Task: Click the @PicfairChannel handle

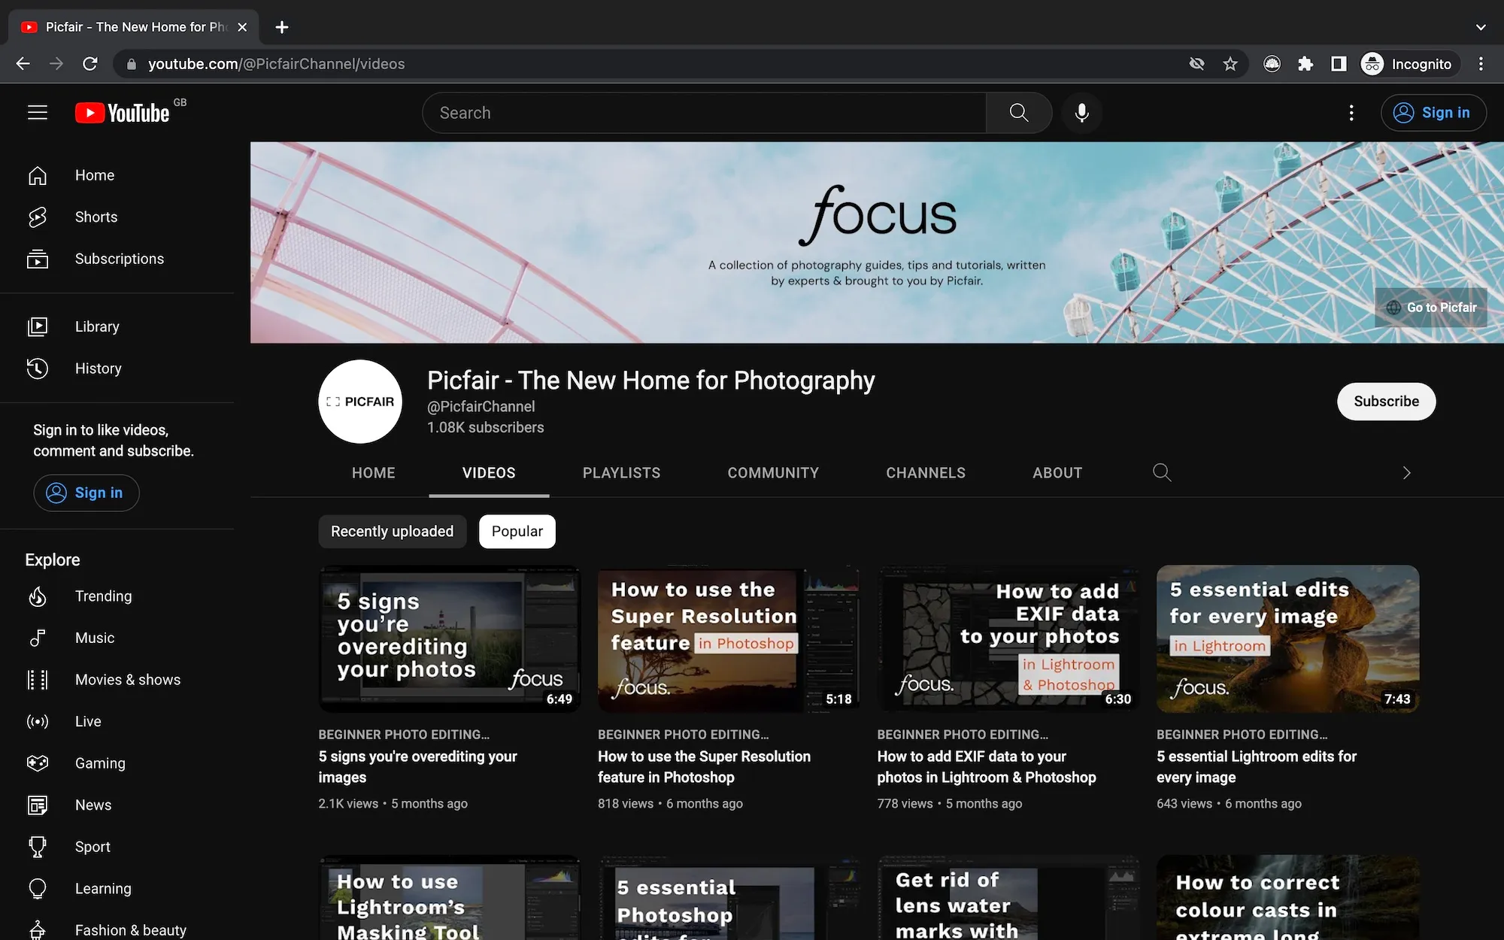Action: click(481, 406)
